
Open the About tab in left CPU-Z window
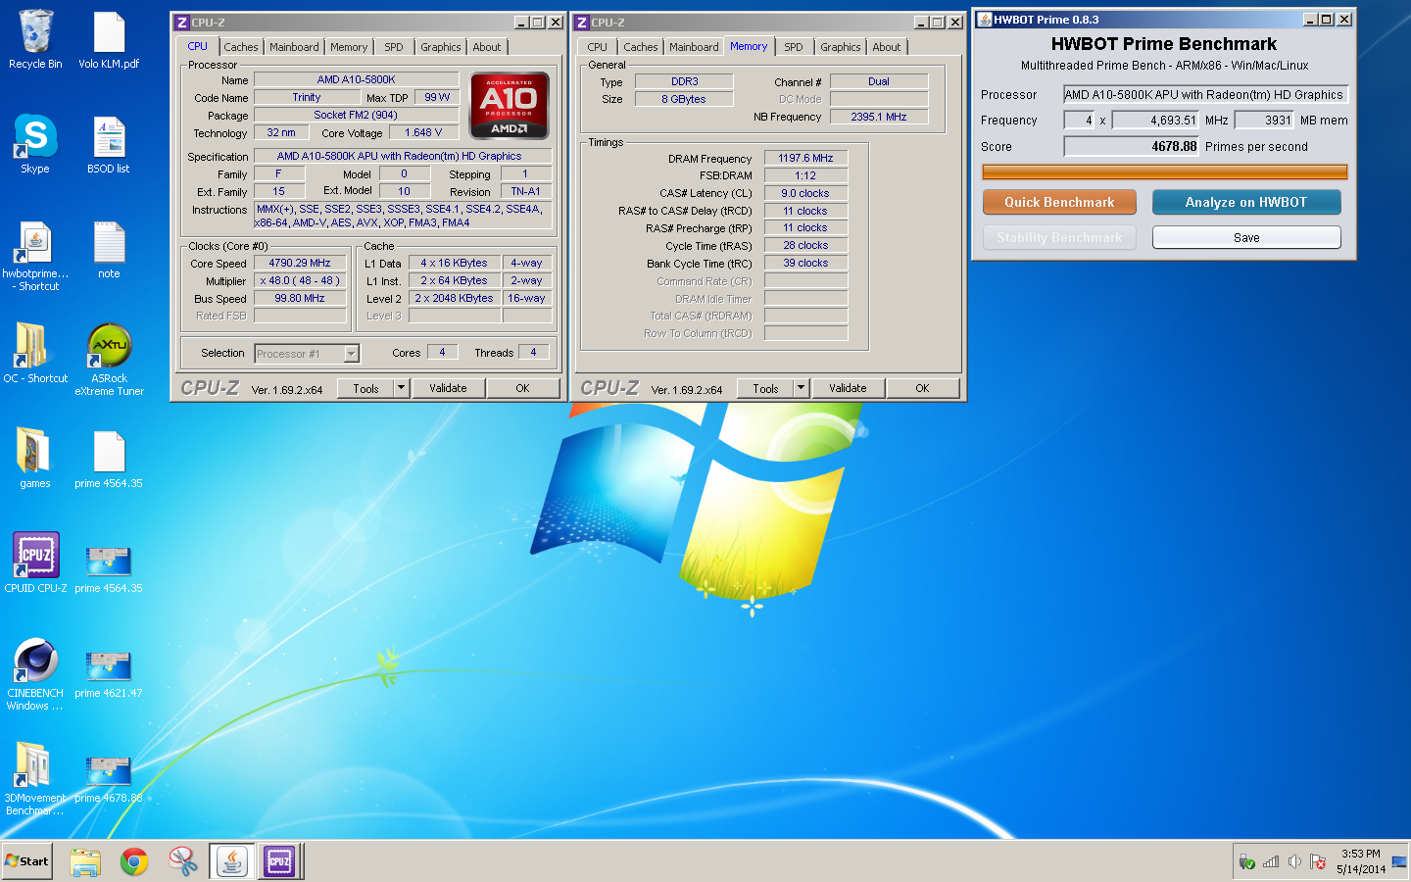tap(487, 47)
